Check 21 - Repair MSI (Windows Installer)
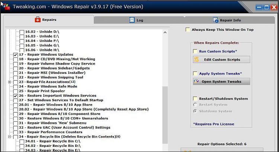The width and height of the screenshot is (279, 152). pos(16,73)
